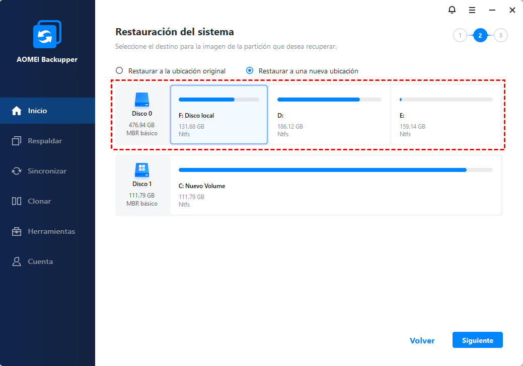This screenshot has height=366, width=523.
Task: Click the 476.94 GB size text
Action: pos(142,125)
